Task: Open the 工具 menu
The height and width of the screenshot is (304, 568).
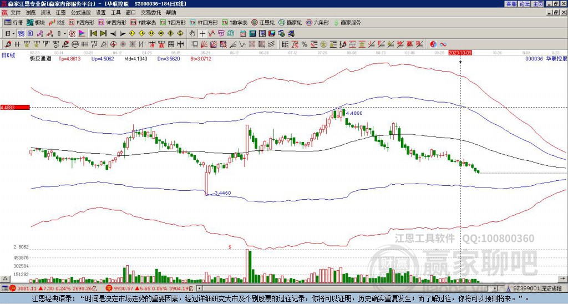Action: pos(116,13)
